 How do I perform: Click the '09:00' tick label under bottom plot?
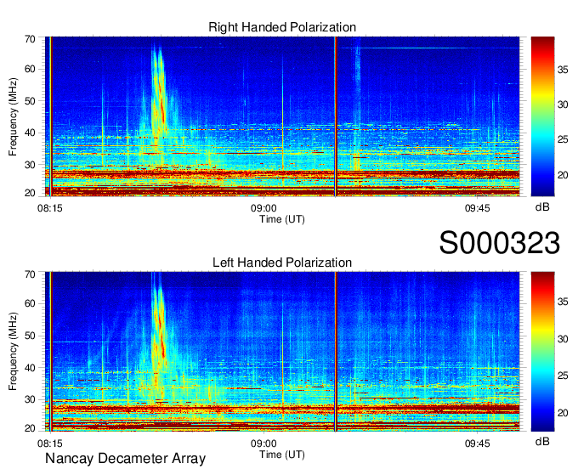[x=263, y=444]
